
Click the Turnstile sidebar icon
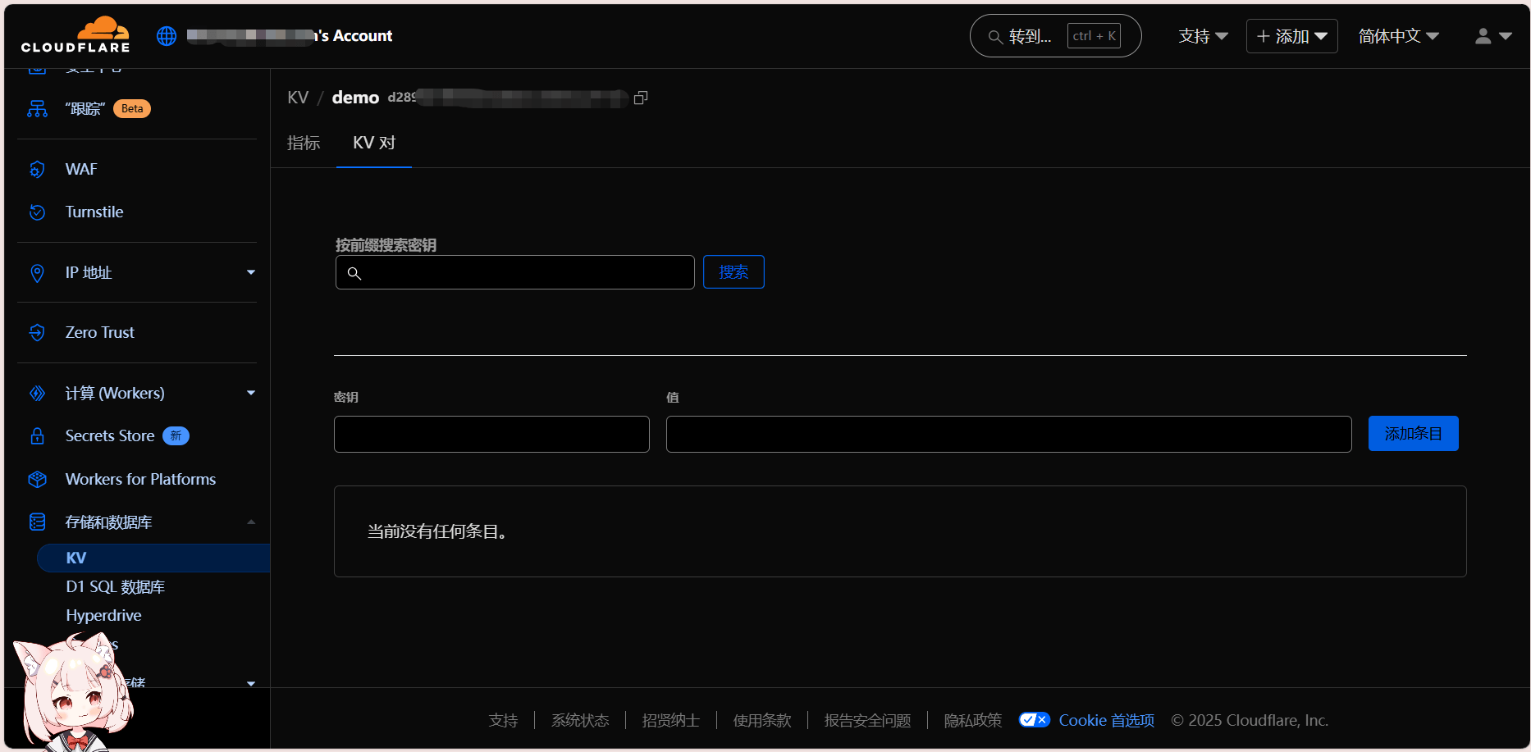coord(37,212)
